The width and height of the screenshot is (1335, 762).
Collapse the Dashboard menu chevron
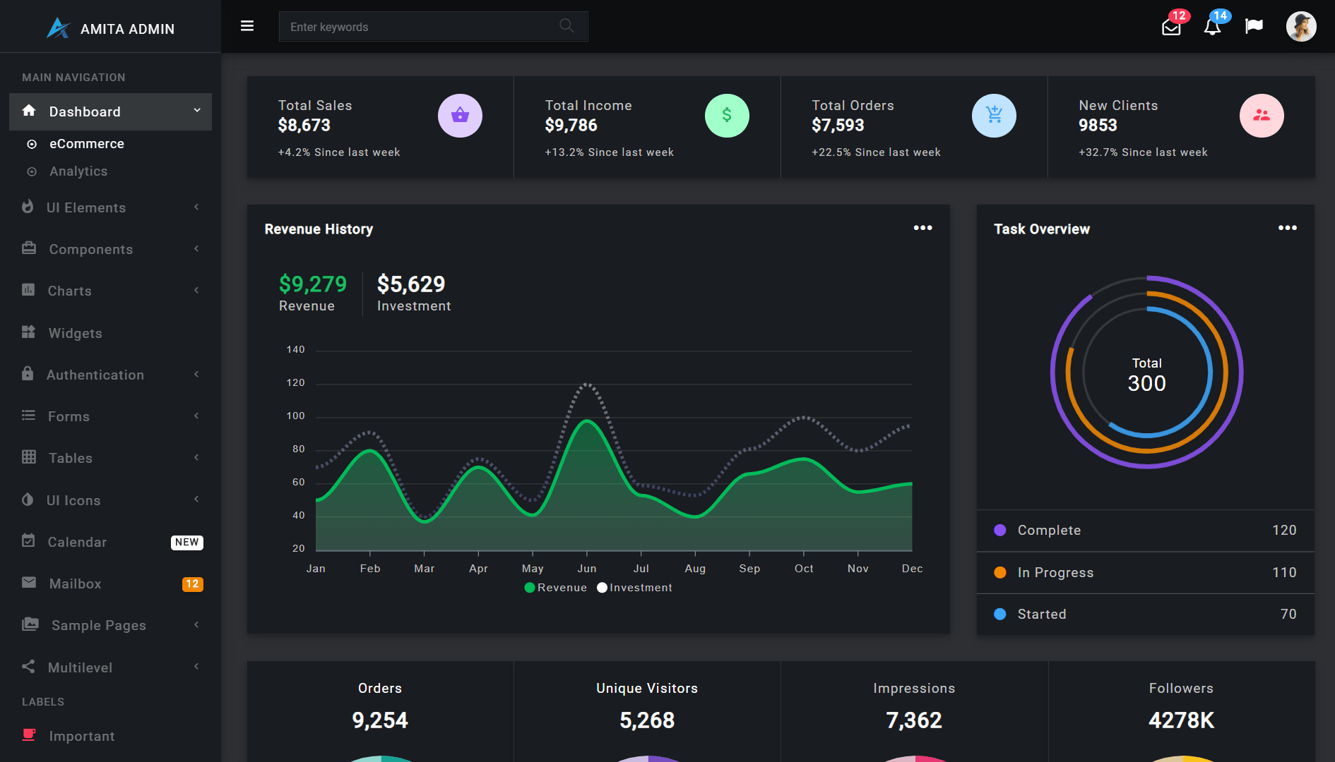click(x=197, y=110)
